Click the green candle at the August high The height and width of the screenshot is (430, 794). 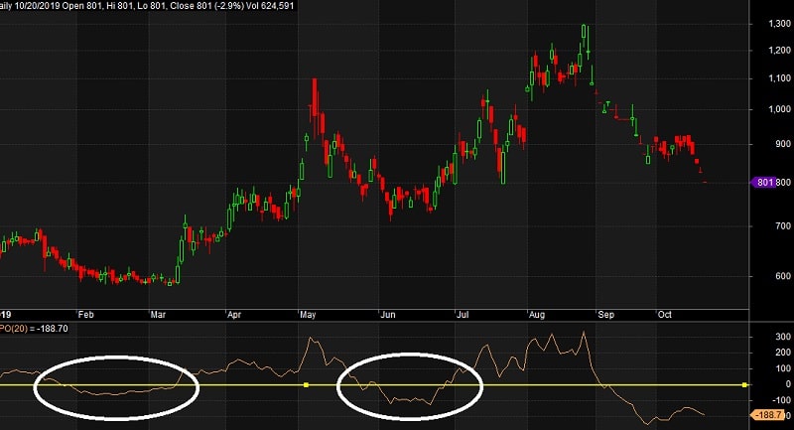[585, 32]
